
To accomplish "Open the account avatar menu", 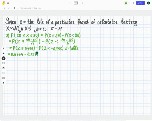I will coord(149,3).
